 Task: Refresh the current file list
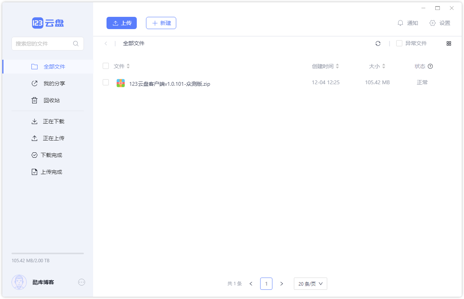[x=378, y=43]
